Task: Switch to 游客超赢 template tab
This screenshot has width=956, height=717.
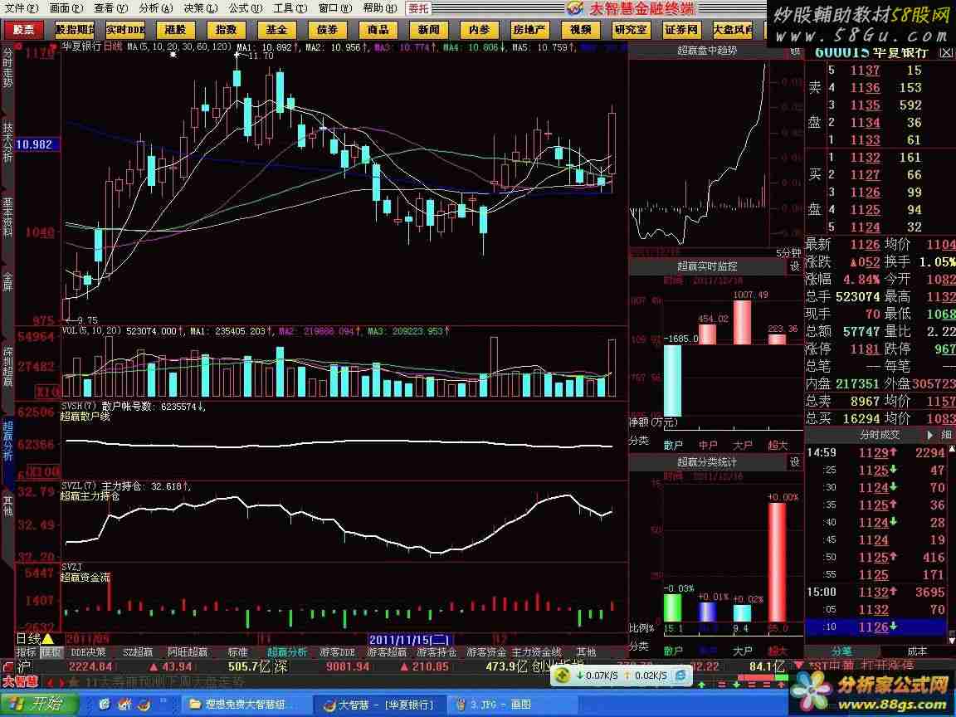Action: coord(387,651)
